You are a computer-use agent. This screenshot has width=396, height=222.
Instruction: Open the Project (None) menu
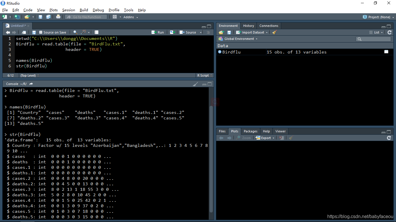(x=378, y=17)
